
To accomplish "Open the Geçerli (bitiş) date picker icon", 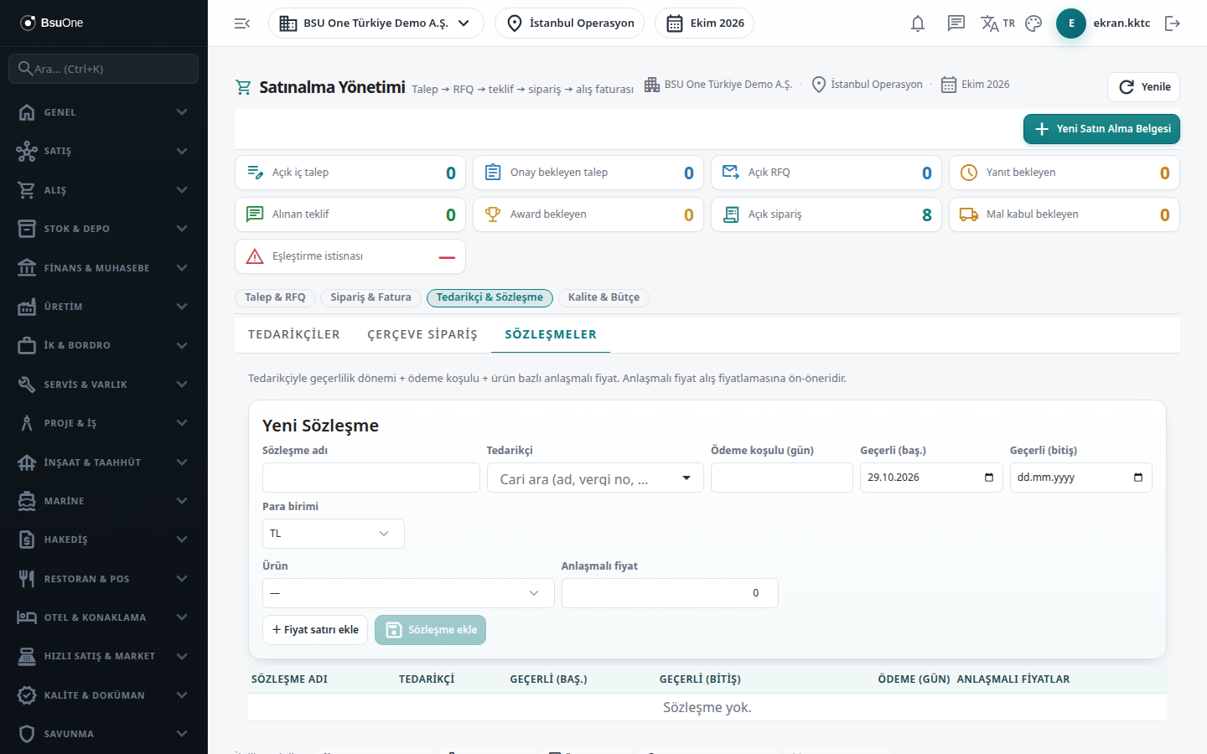I will click(1138, 478).
